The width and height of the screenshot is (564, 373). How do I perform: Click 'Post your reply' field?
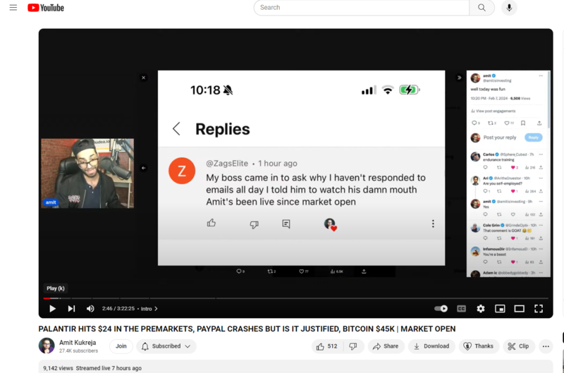coord(500,137)
